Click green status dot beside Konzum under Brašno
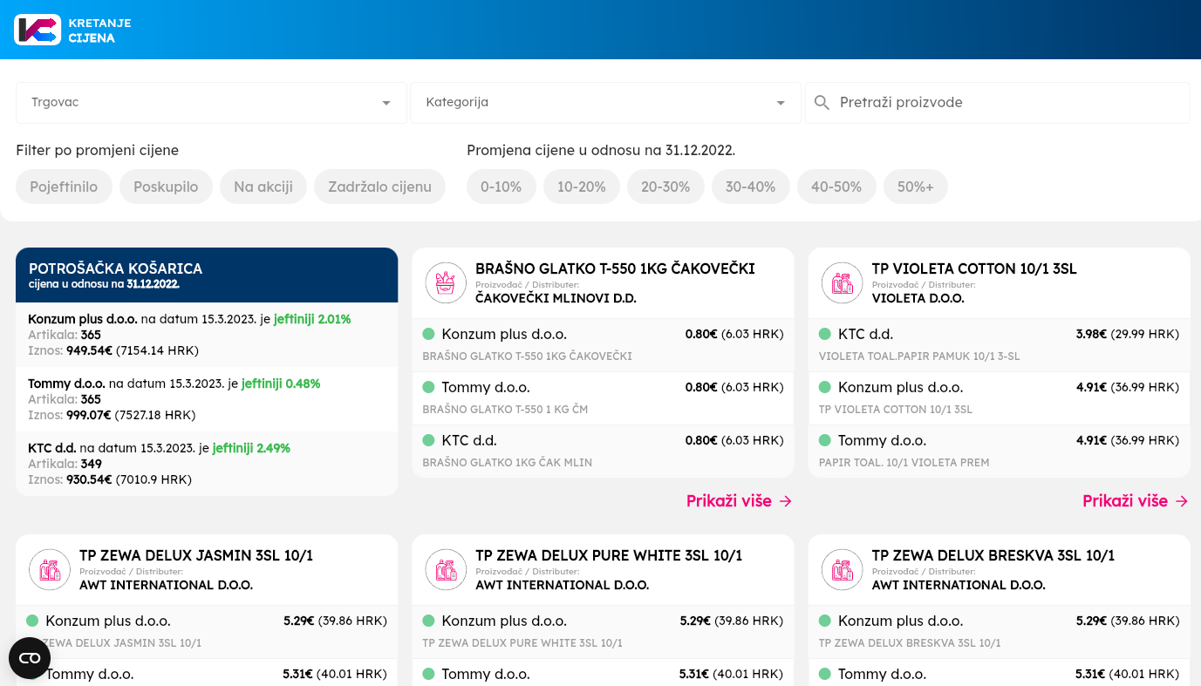 (x=428, y=334)
